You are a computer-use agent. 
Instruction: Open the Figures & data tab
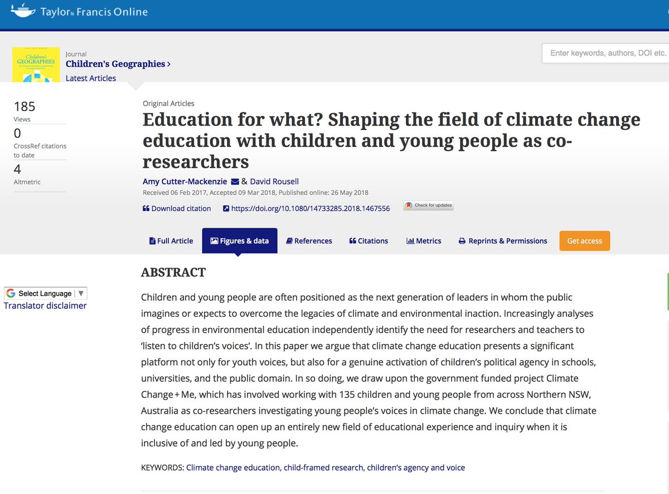240,241
